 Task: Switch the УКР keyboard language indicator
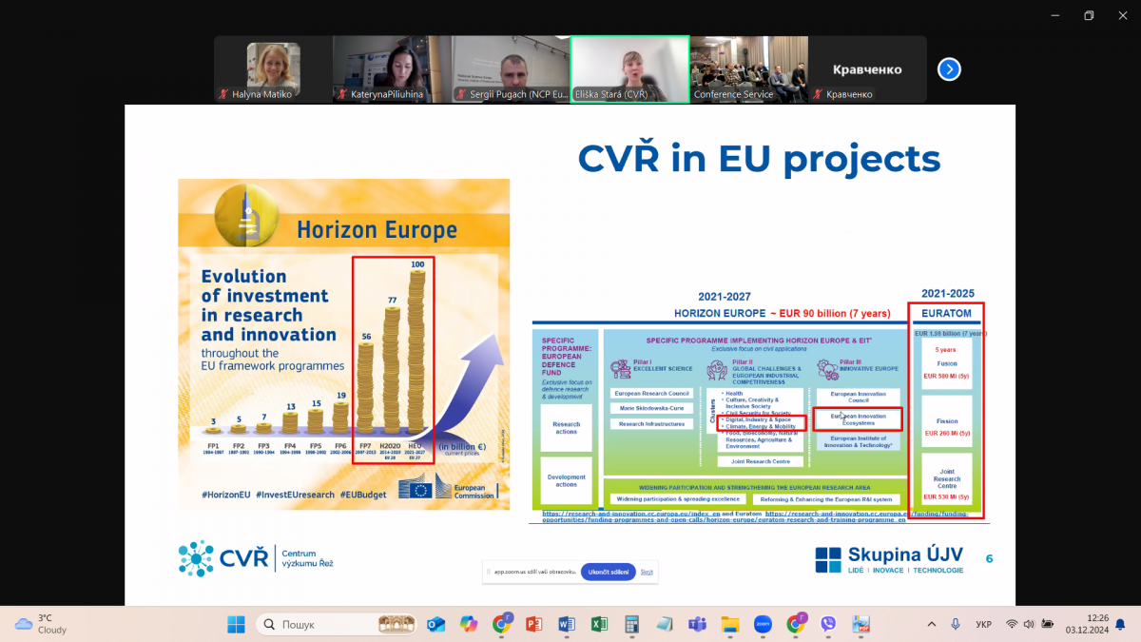tap(984, 625)
